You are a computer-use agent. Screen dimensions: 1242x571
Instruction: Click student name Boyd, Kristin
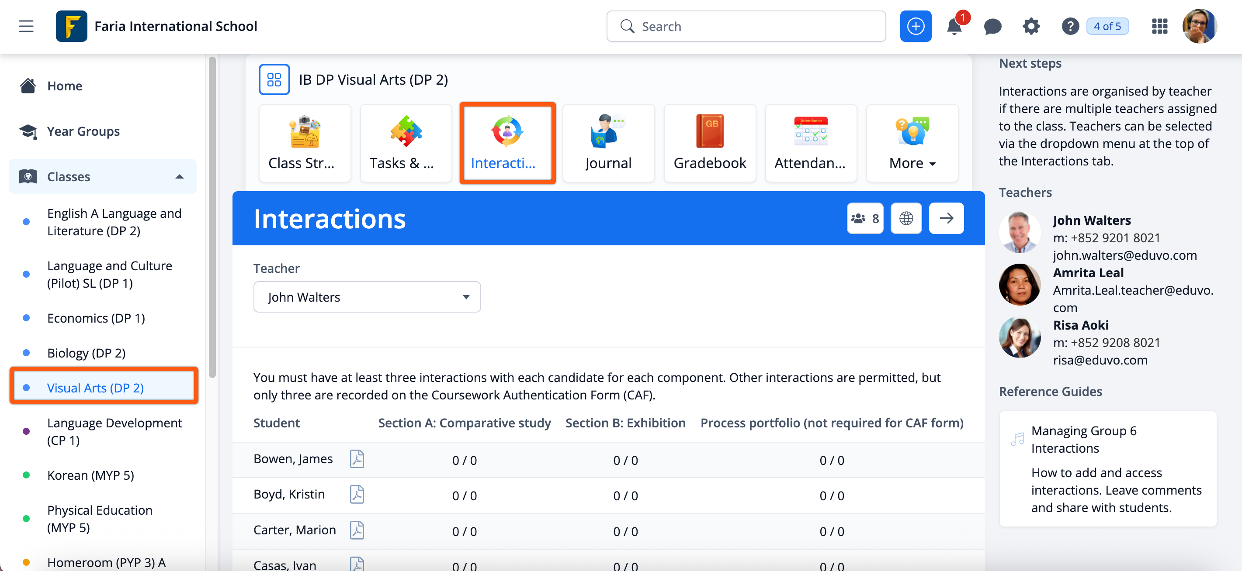[x=289, y=495]
